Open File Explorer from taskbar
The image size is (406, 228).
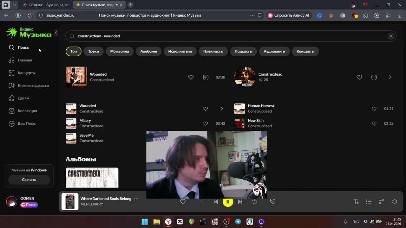(156, 222)
